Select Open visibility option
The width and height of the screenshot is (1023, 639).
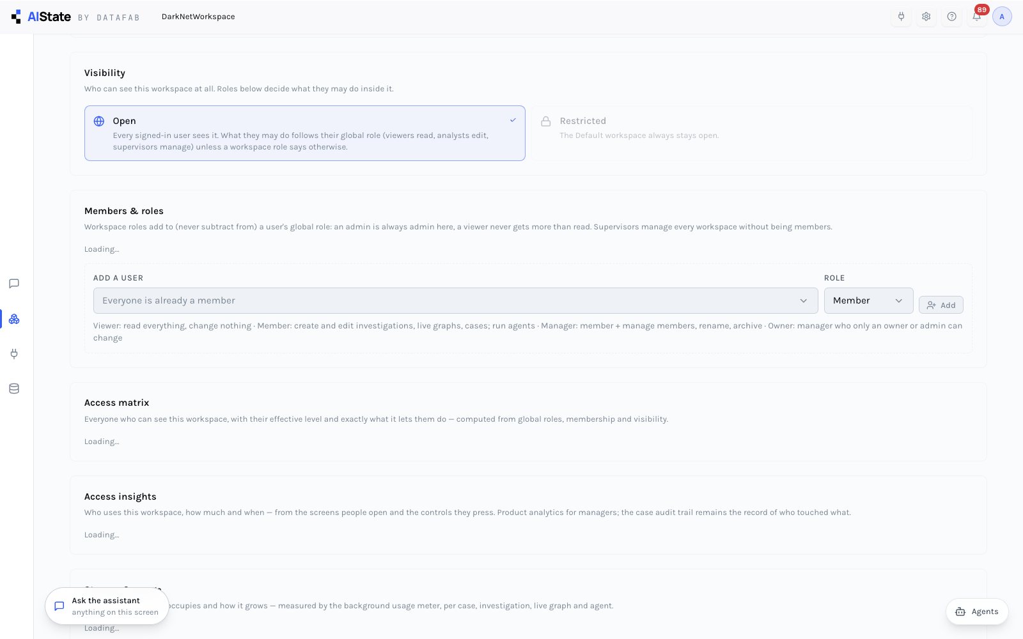coord(305,133)
